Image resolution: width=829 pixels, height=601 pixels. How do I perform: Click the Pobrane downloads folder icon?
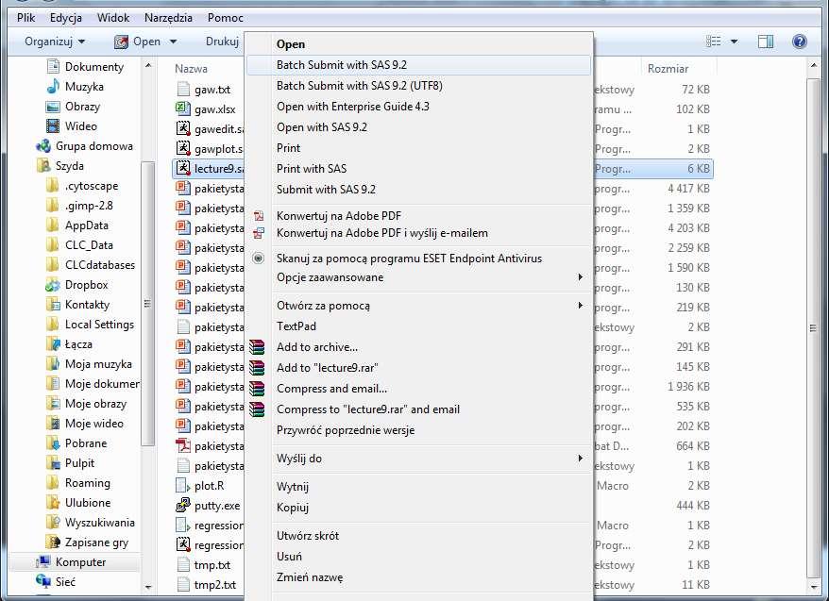click(x=53, y=443)
